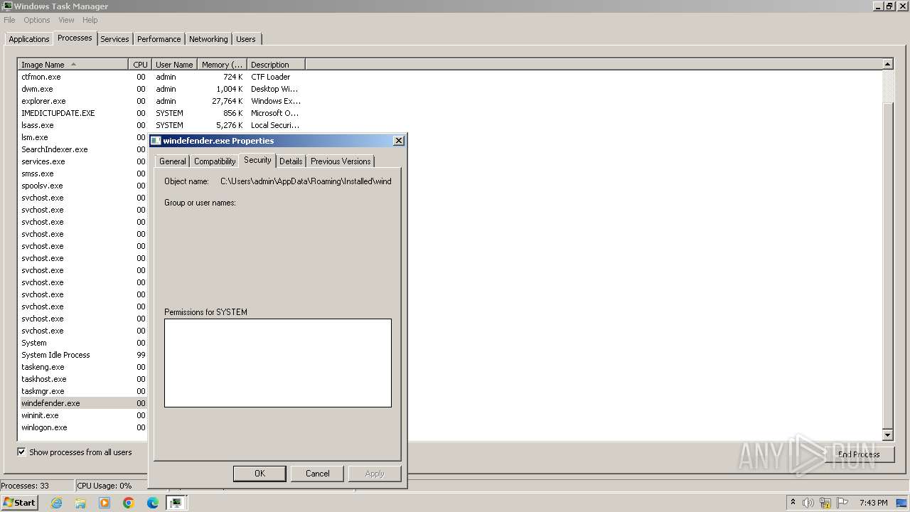Switch to the Performance tab
The height and width of the screenshot is (512, 910).
pyautogui.click(x=159, y=39)
